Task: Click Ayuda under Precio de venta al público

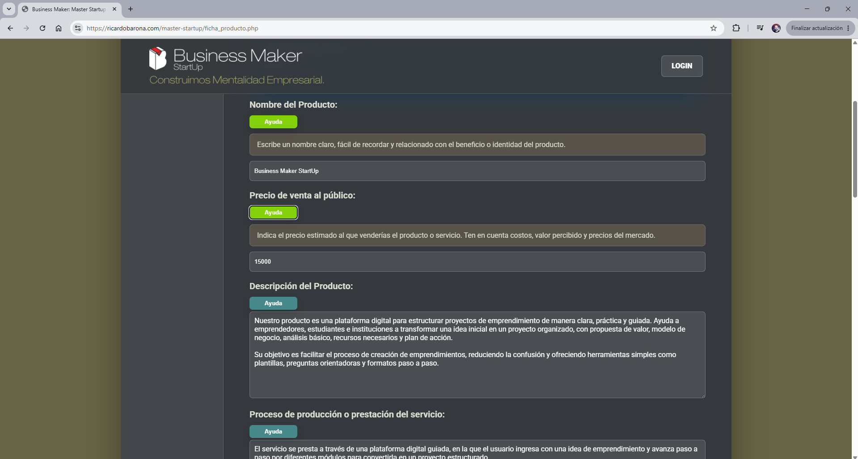Action: (x=273, y=212)
